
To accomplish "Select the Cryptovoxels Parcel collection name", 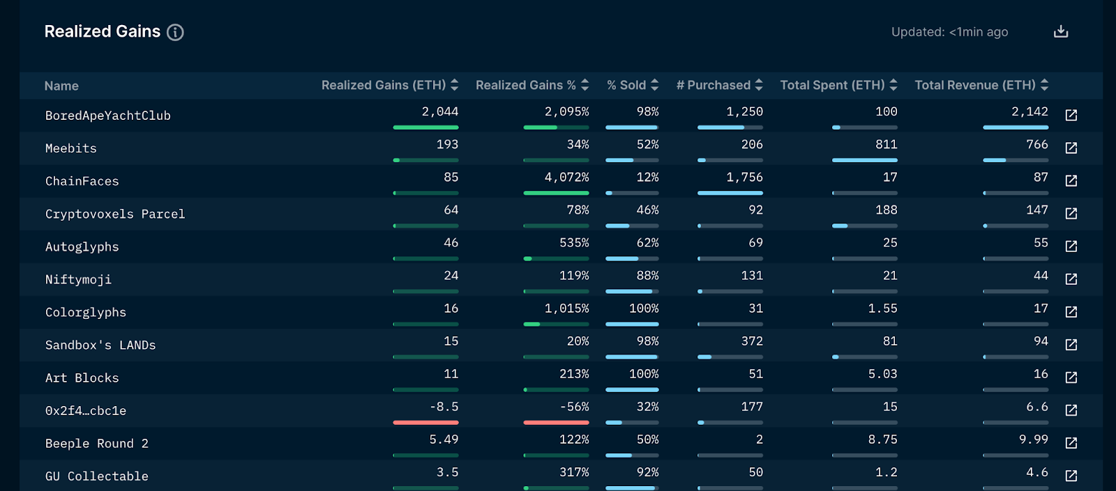I will pos(115,214).
